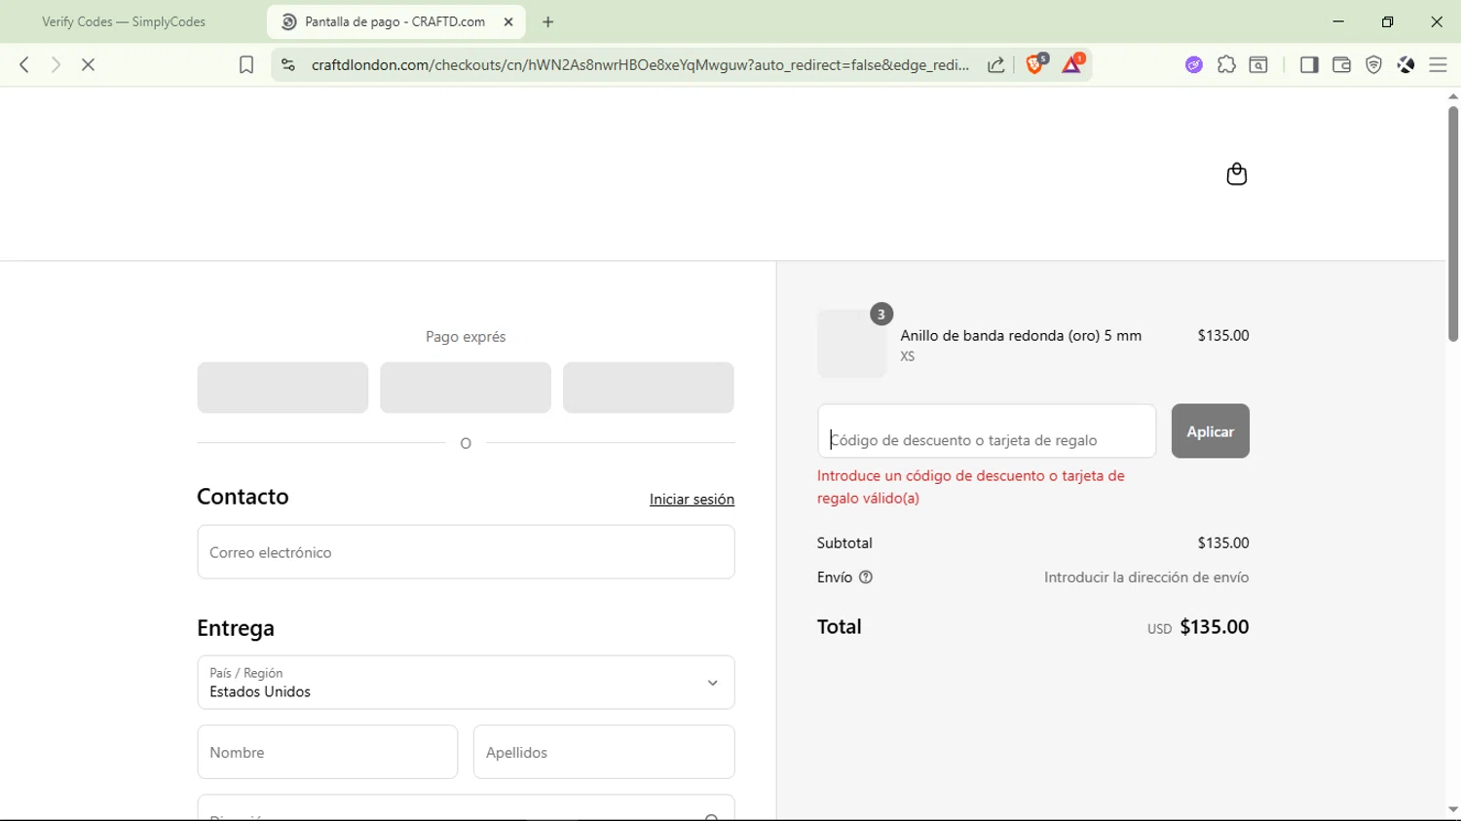Minimize the browser window

[1338, 21]
